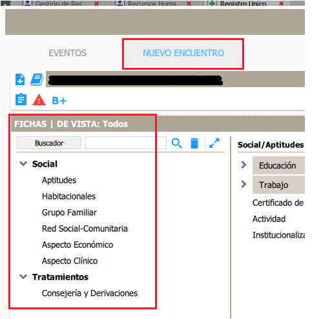312x319 pixels.
Task: Click the expand arrows icon
Action: (214, 143)
